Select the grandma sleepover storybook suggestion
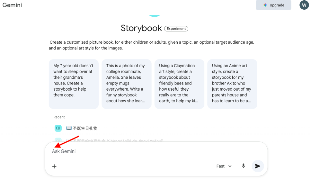 [73, 83]
